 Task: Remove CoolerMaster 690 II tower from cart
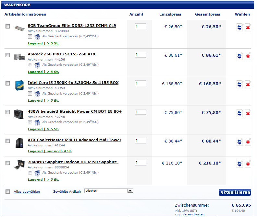tap(248, 142)
